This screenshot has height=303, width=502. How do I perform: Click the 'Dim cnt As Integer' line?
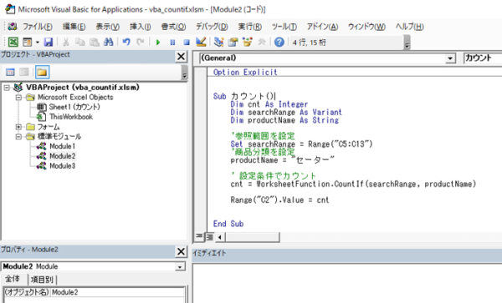[x=269, y=104]
